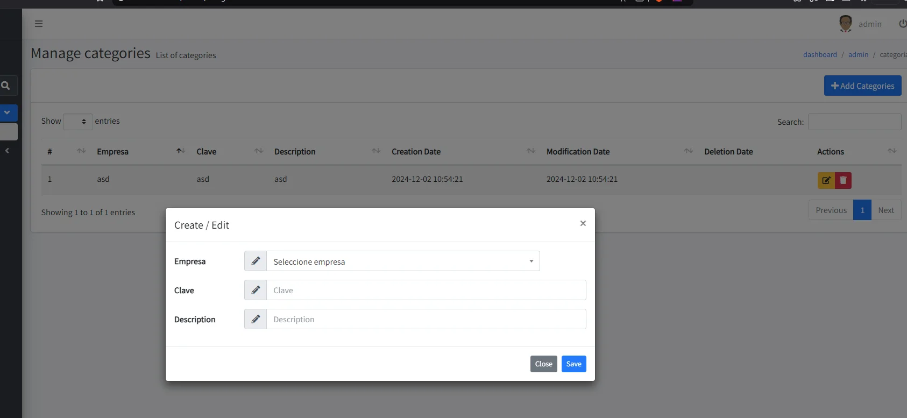Sort table by Clave column
The image size is (907, 418).
206,152
